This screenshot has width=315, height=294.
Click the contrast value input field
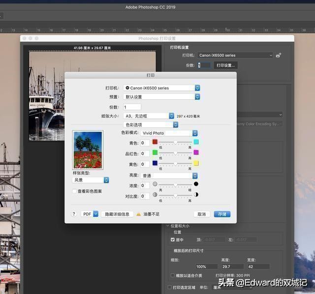(145, 196)
